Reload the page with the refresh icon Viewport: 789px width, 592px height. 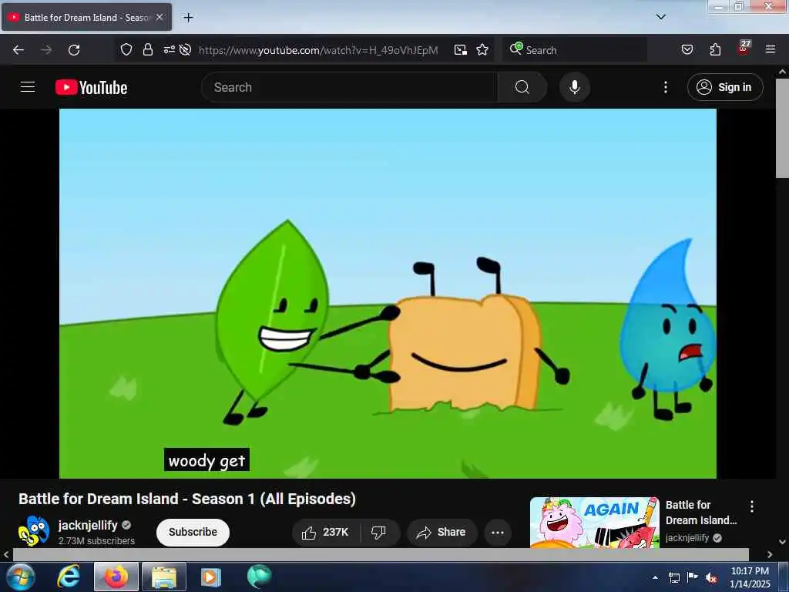pyautogui.click(x=74, y=50)
